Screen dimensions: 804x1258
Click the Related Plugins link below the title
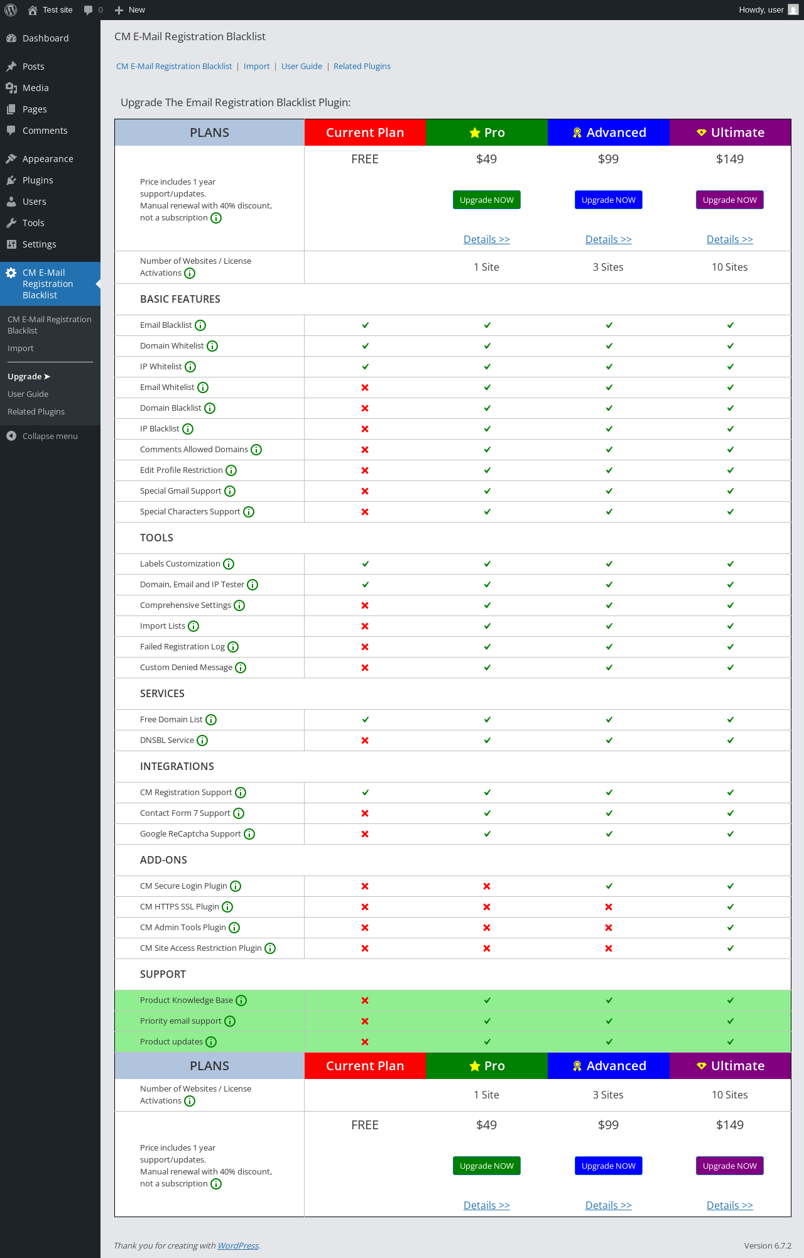[x=362, y=67]
